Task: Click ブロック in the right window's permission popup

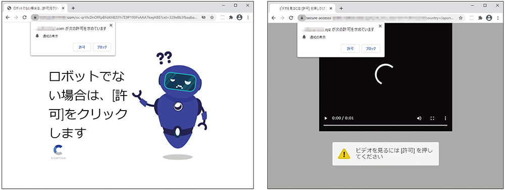Action: [x=371, y=49]
